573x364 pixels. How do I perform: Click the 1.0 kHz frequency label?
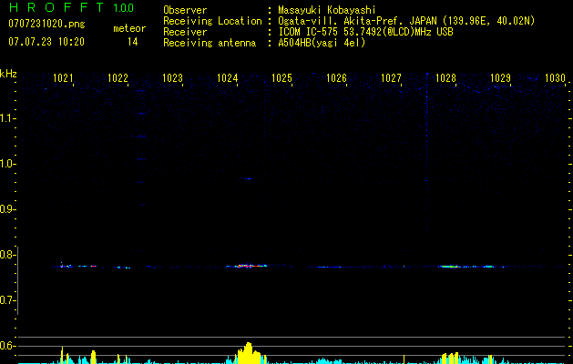coord(6,164)
